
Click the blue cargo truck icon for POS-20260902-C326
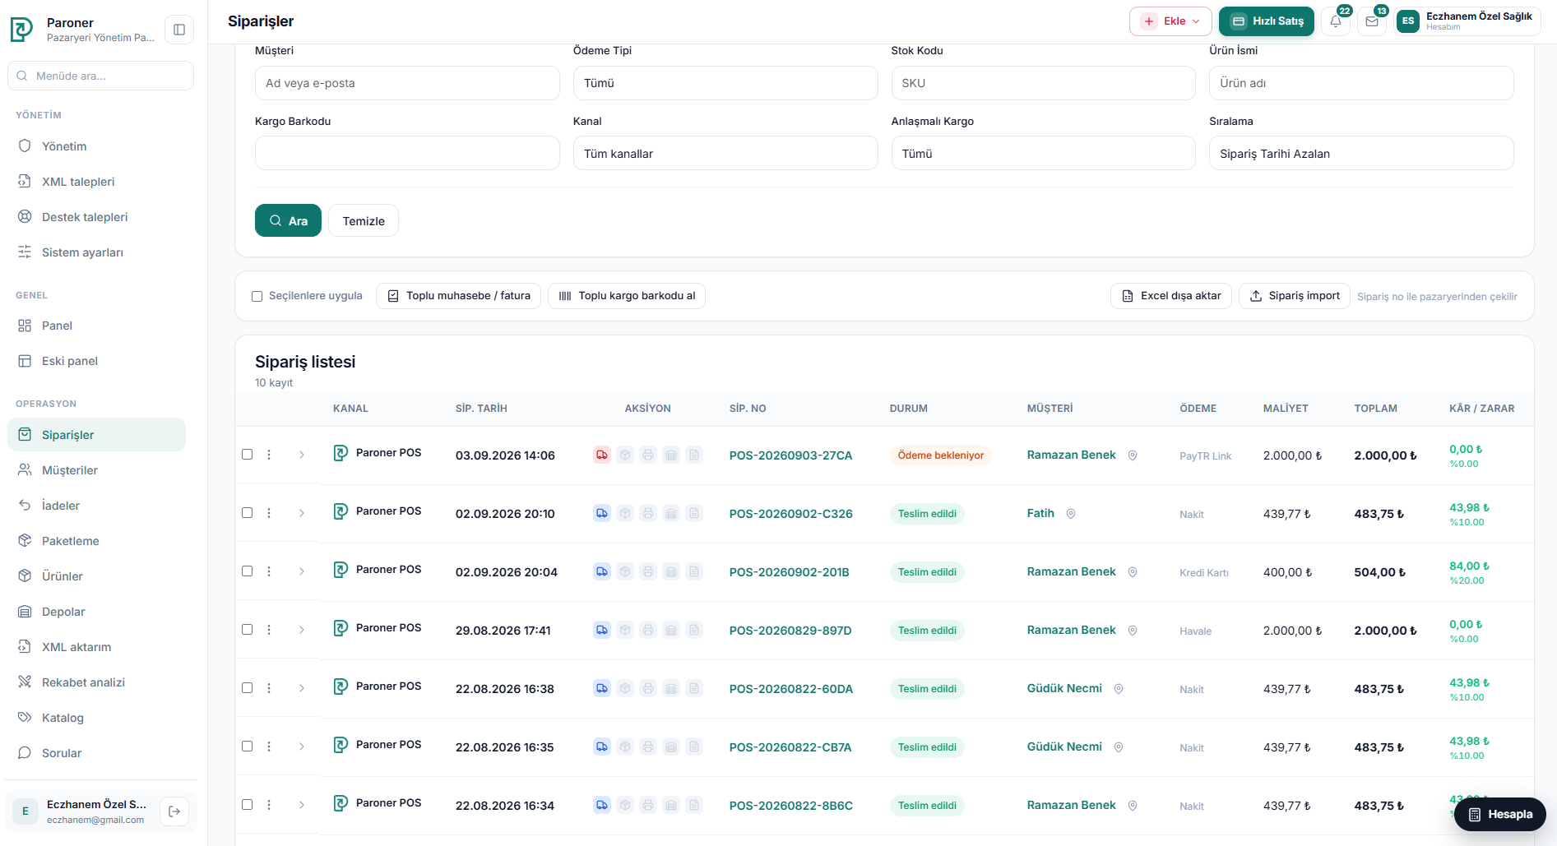(x=602, y=513)
